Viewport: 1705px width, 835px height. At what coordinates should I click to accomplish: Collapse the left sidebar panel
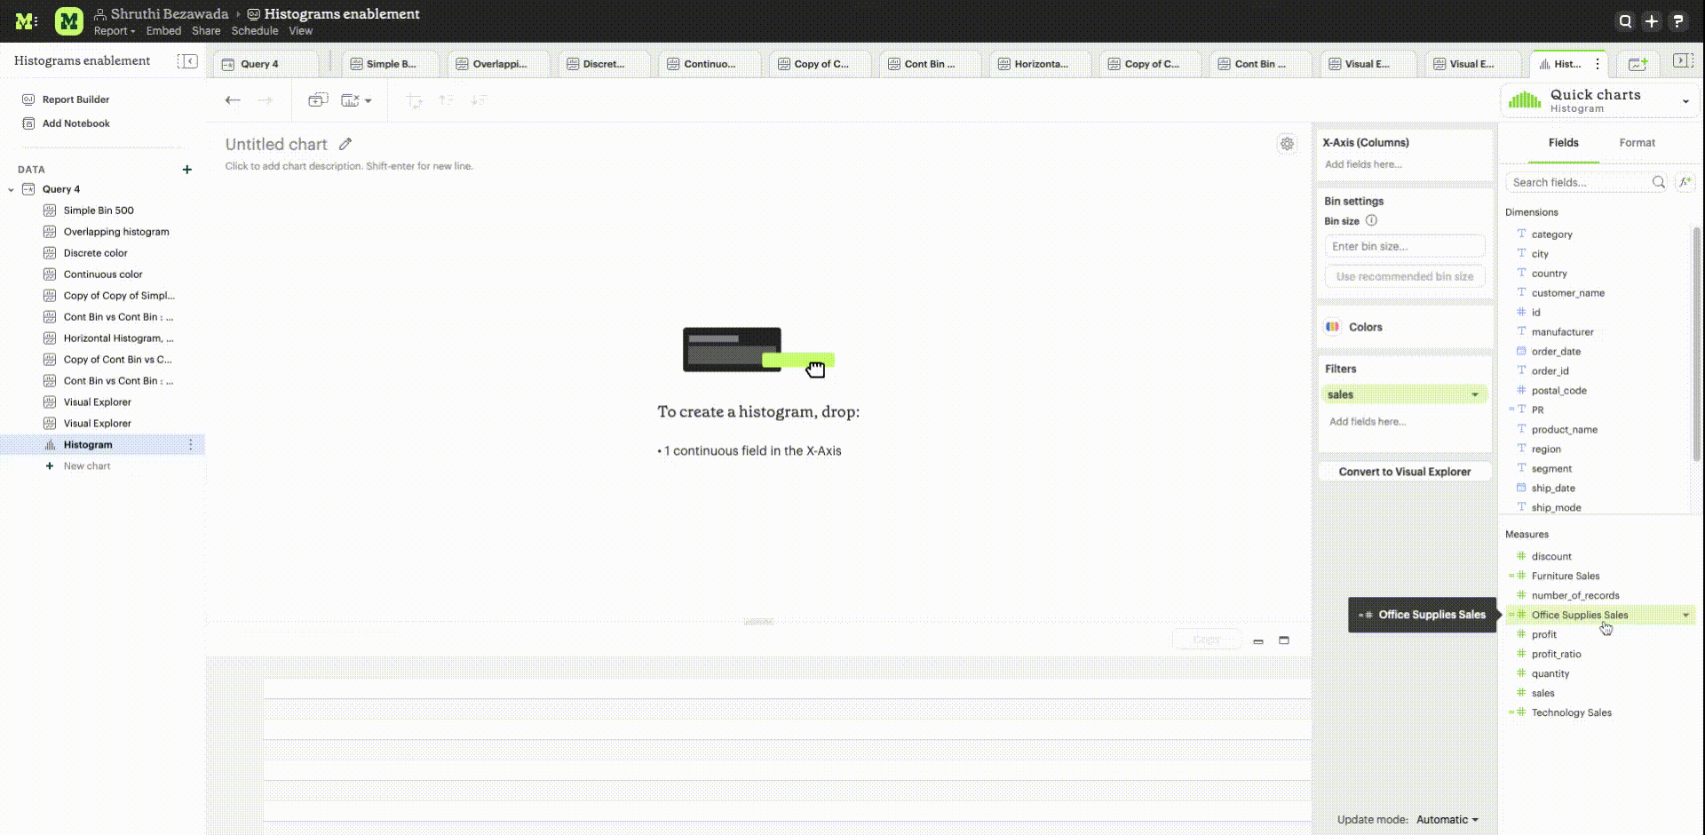[x=187, y=60]
